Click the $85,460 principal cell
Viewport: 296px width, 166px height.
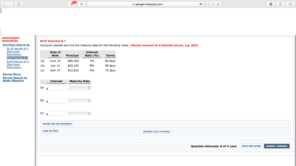click(73, 61)
